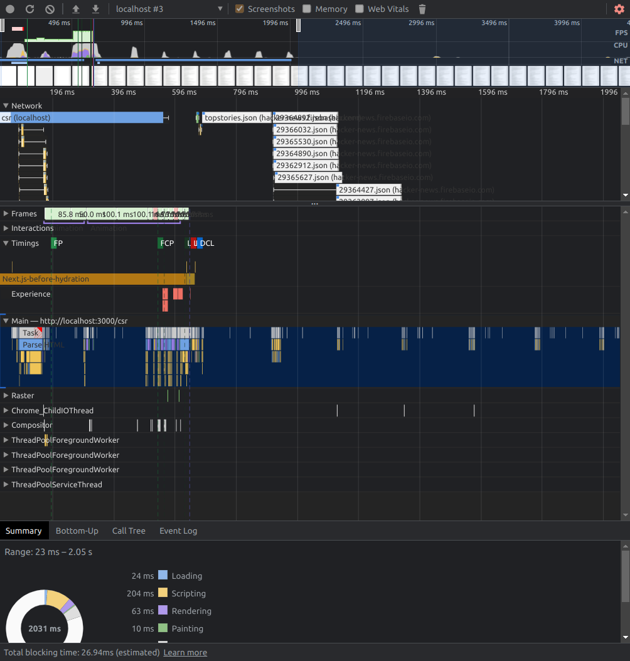The image size is (630, 661).
Task: Select the 29365530.json request bar
Action: pos(306,142)
